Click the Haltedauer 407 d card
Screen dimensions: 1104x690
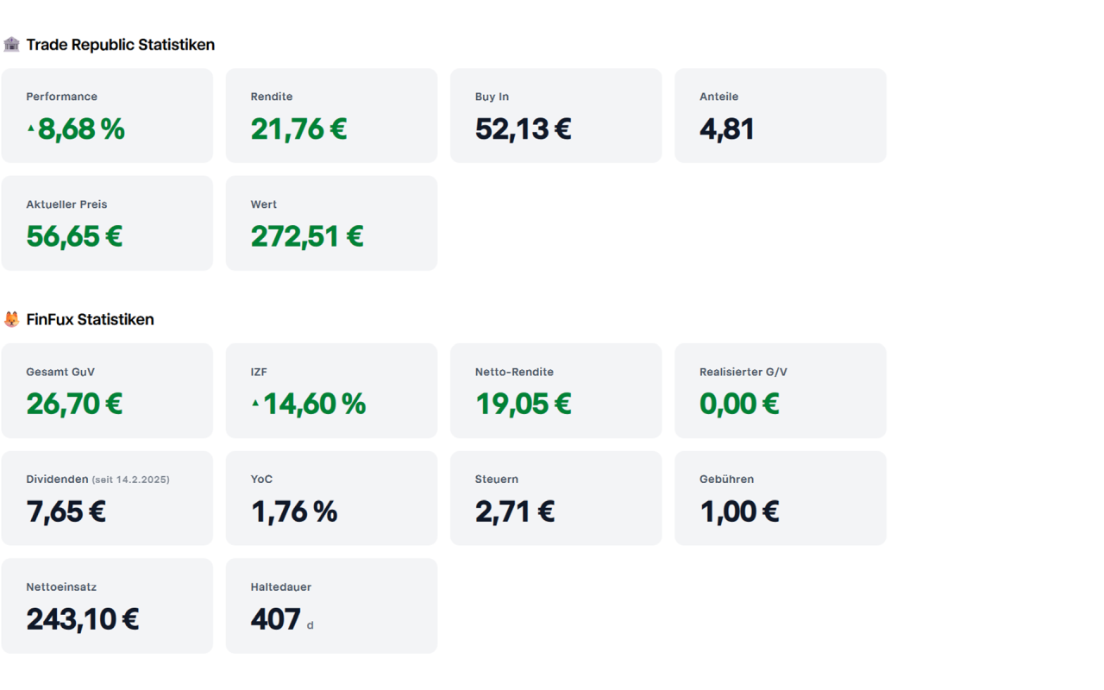tap(331, 605)
